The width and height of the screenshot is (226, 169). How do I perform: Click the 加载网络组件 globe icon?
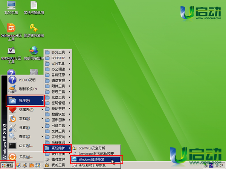tap(34, 53)
